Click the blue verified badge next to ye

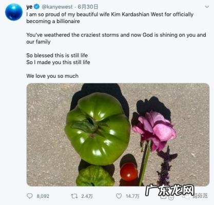click(x=36, y=7)
